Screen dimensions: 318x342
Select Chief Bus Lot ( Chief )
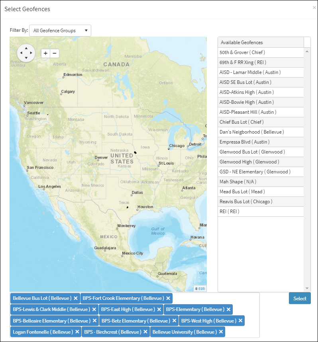tap(261, 122)
